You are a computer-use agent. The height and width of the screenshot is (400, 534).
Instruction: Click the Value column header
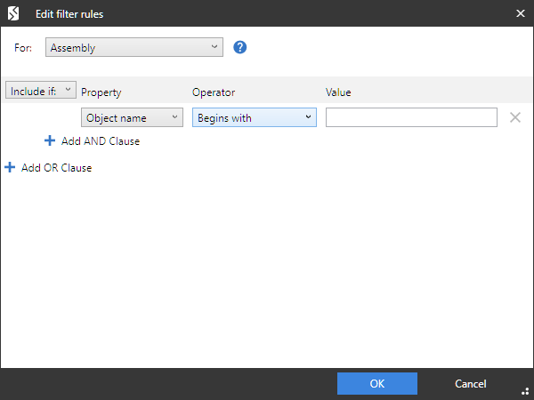[x=338, y=92]
